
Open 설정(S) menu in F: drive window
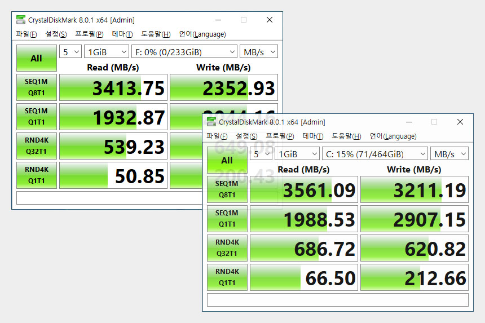click(56, 34)
